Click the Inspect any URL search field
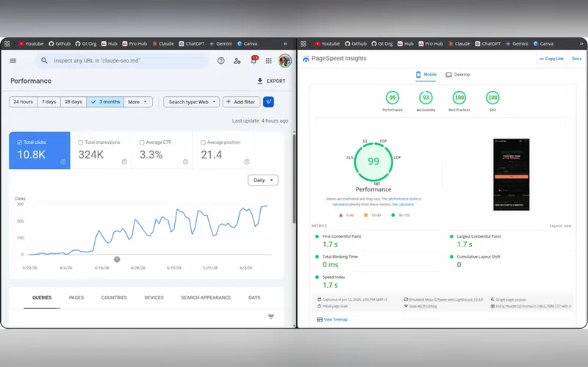This screenshot has height=367, width=588. [122, 61]
